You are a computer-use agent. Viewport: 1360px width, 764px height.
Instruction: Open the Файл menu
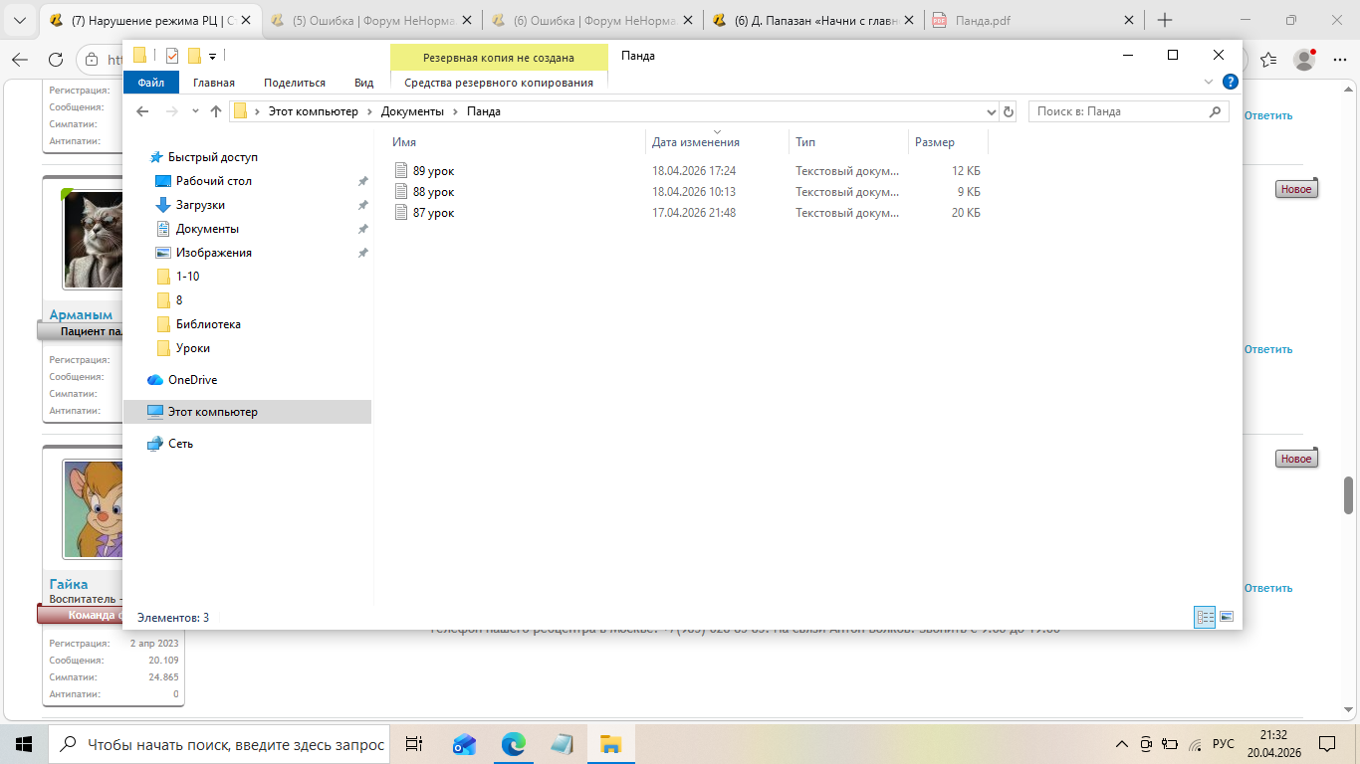[151, 83]
